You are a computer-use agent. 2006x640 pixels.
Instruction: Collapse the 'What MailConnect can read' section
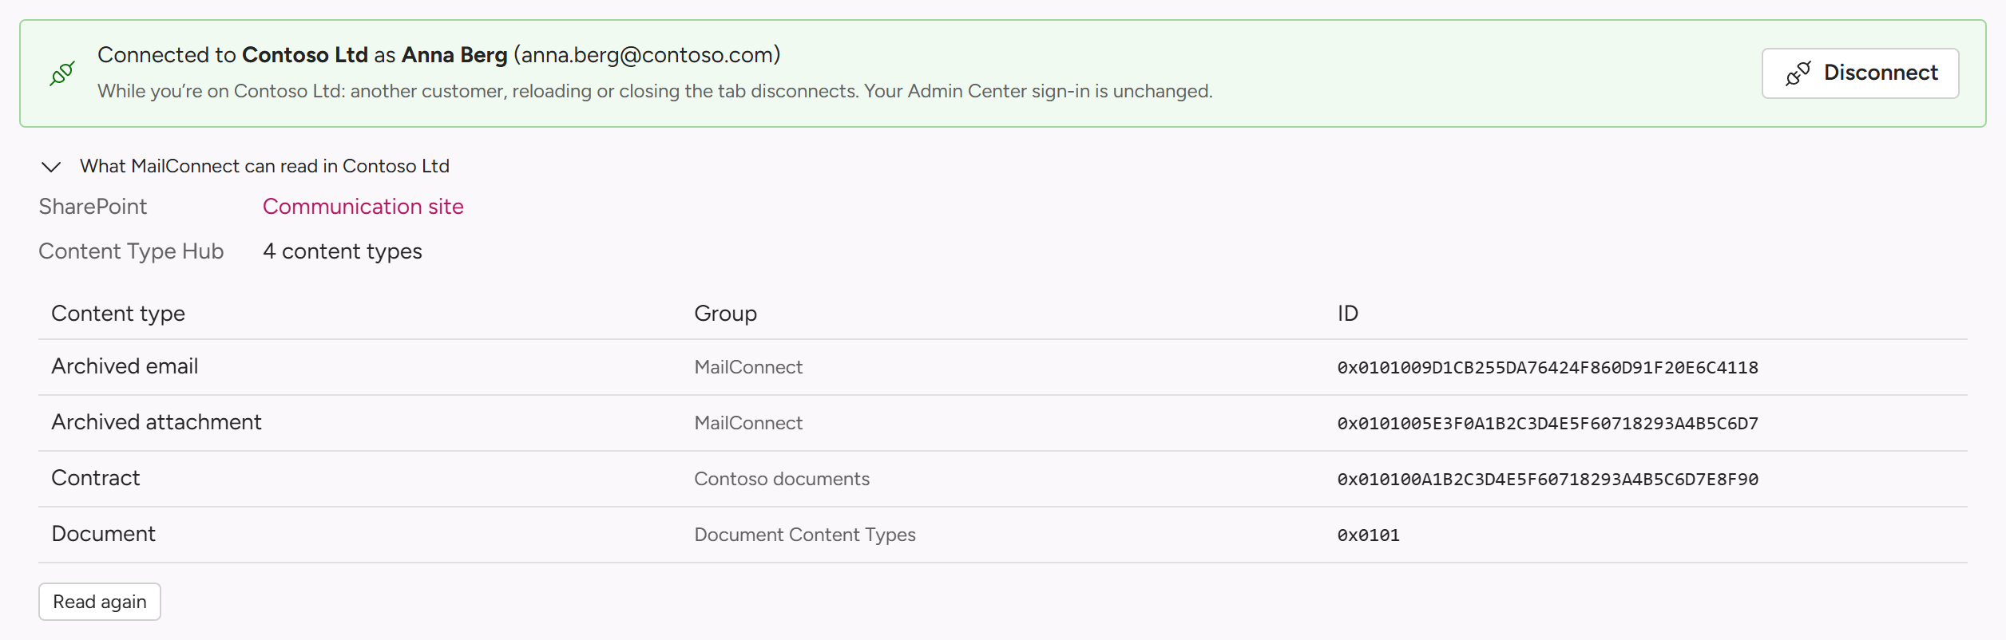tap(51, 167)
